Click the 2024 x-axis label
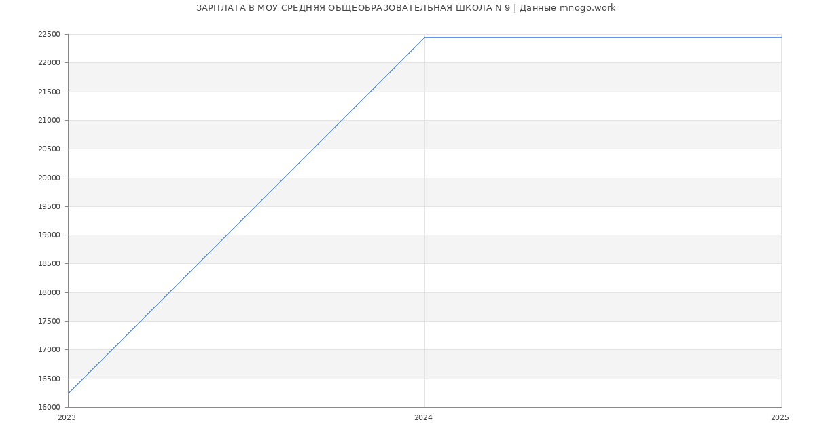 (x=423, y=418)
